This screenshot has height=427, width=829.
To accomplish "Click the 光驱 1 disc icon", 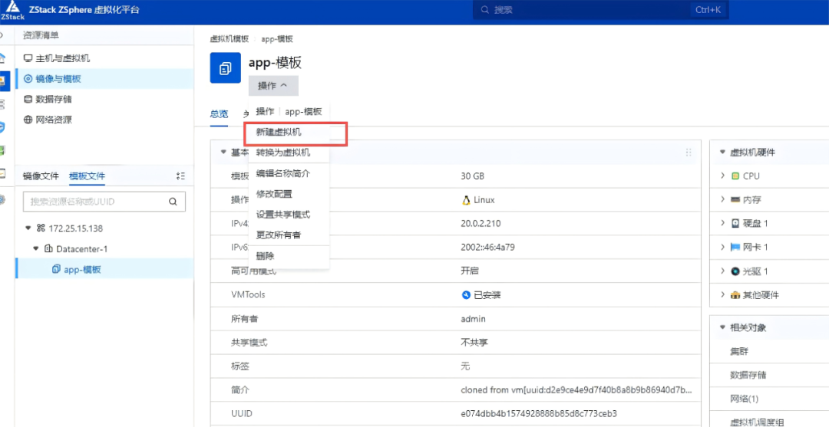I will pyautogui.click(x=735, y=271).
